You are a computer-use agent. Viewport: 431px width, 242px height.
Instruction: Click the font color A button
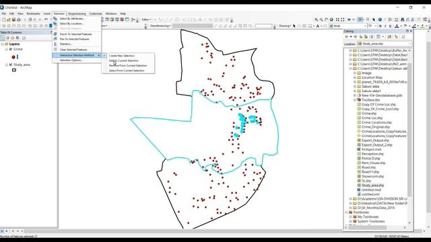[397, 26]
